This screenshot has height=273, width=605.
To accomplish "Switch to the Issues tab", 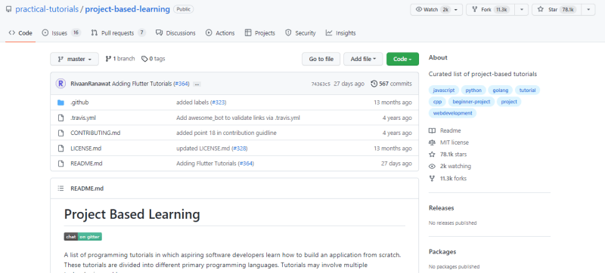I will click(61, 33).
